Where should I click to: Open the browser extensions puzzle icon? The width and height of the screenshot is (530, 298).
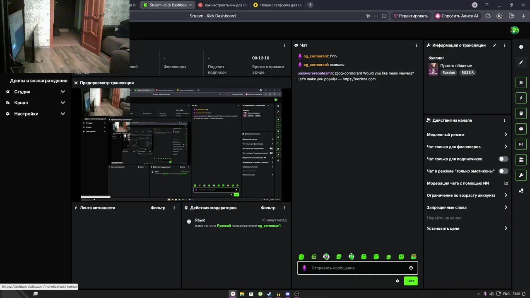pos(488,16)
